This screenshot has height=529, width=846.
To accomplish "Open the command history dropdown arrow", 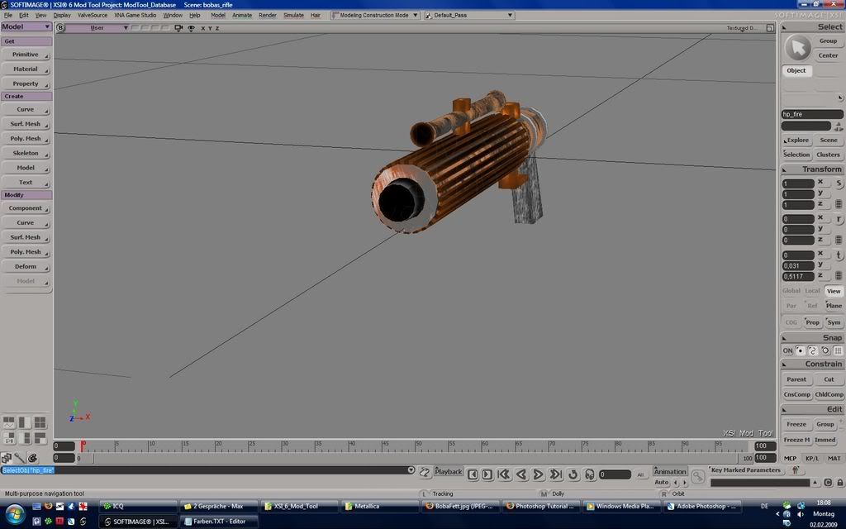I will click(411, 470).
